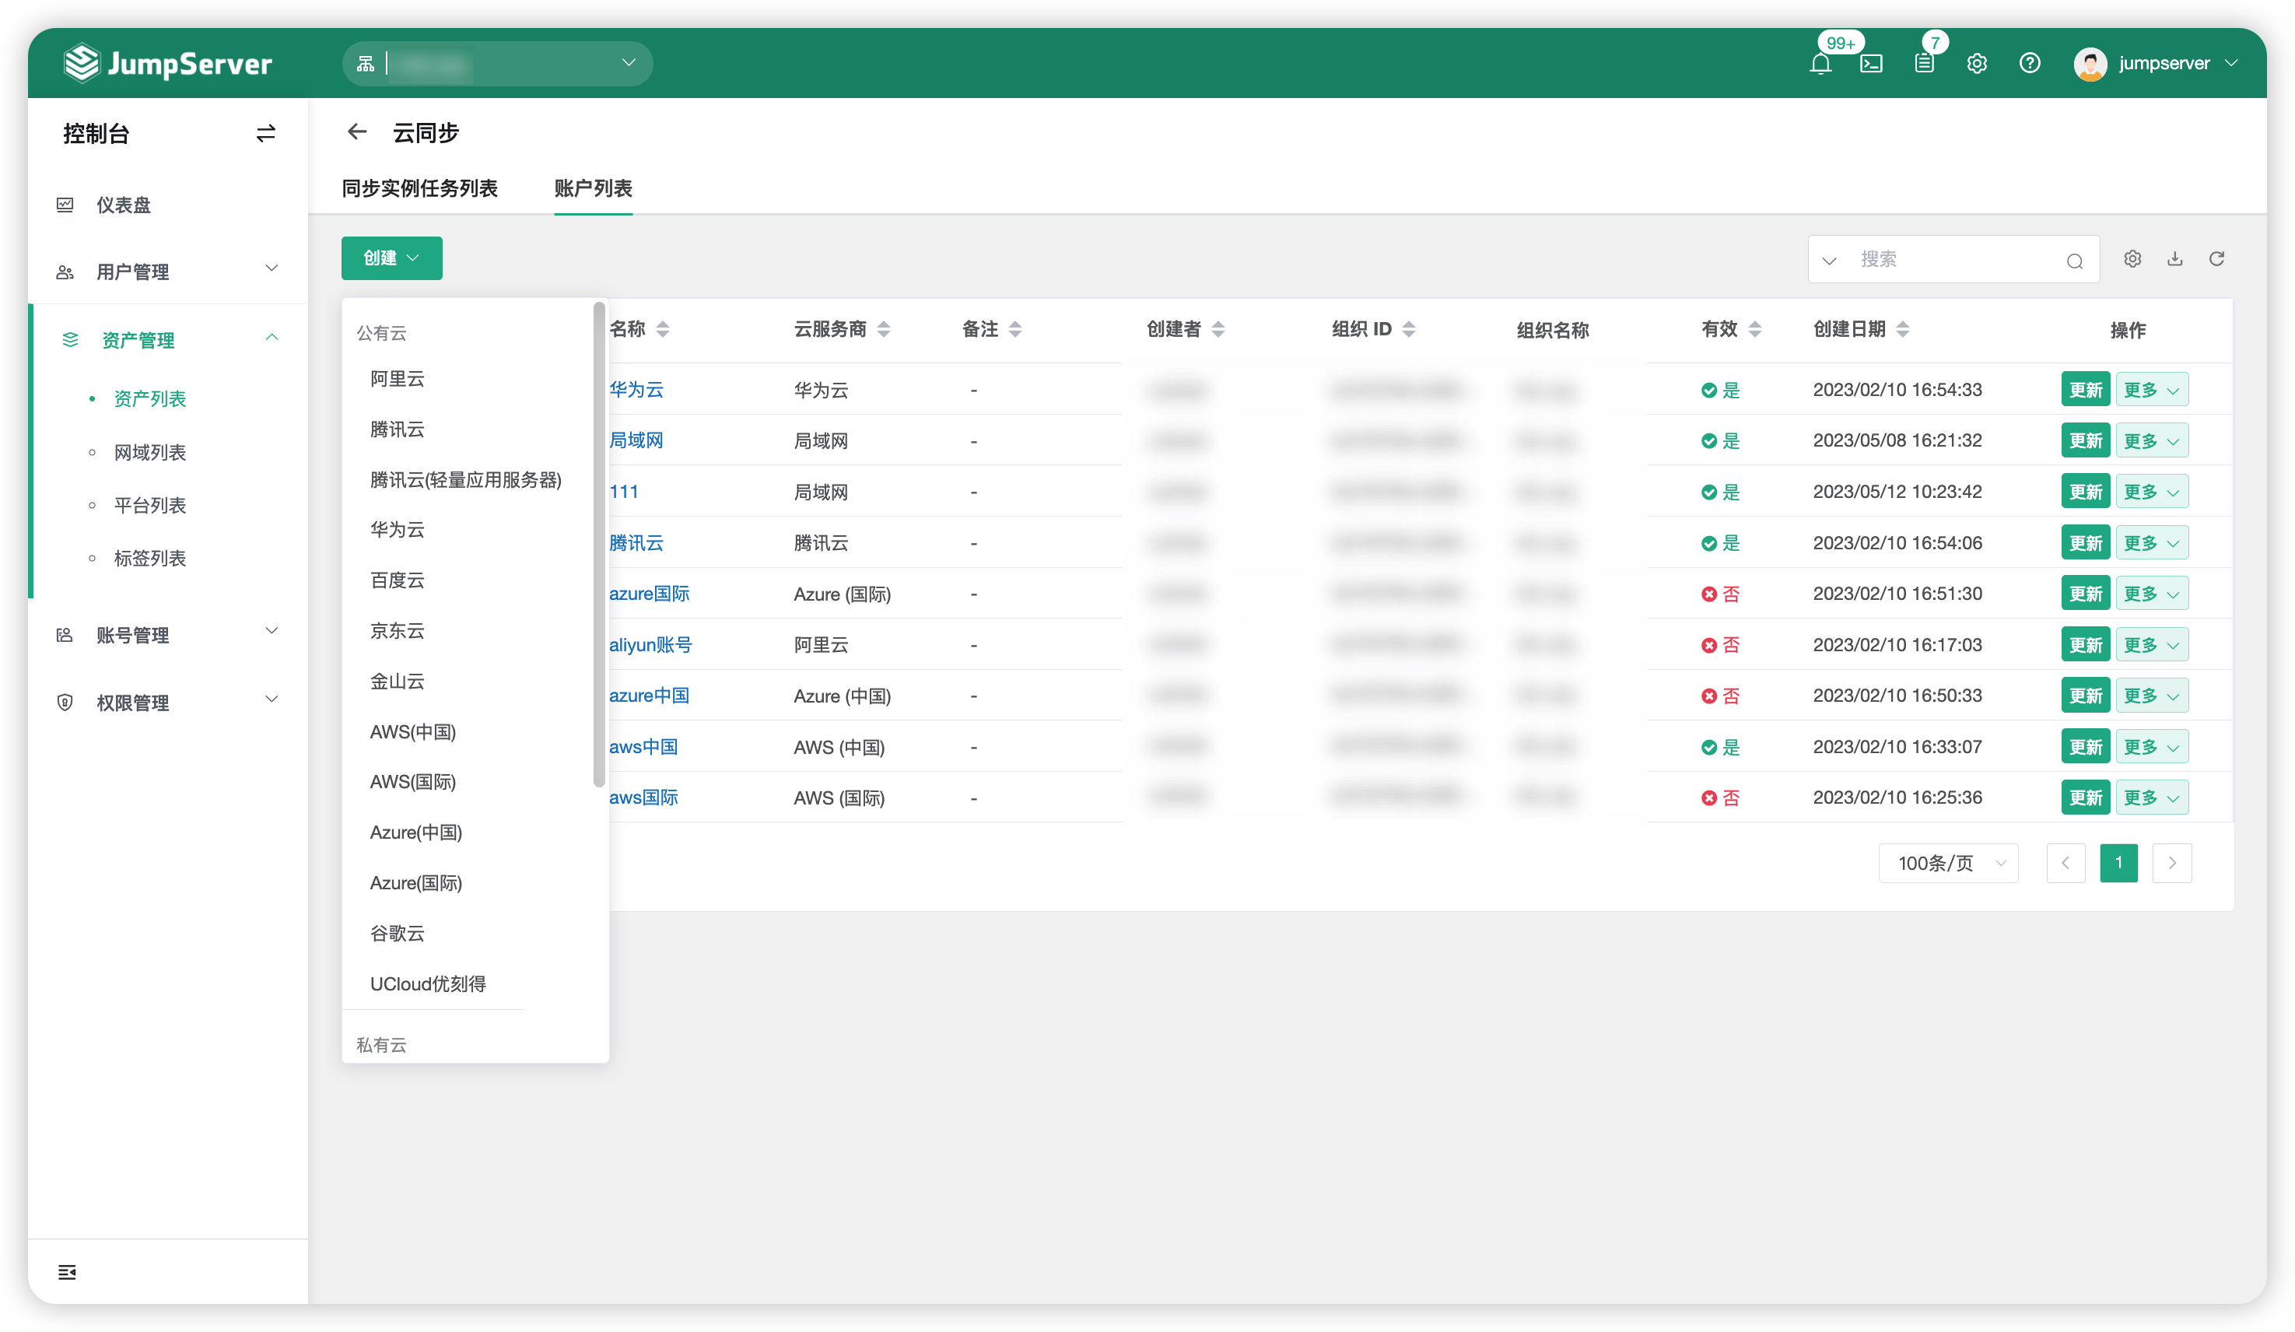Viewport: 2295px width, 1332px height.
Task: Open system settings gear in top bar
Action: click(x=1976, y=63)
